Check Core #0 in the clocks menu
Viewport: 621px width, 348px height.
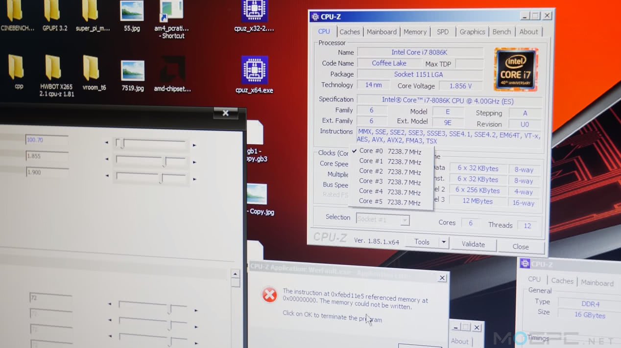[390, 151]
